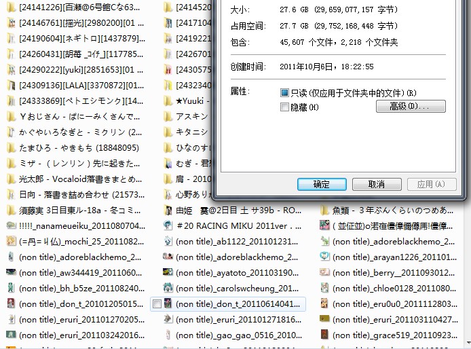Select folder icon of [24260431][胡苺

tap(11, 54)
